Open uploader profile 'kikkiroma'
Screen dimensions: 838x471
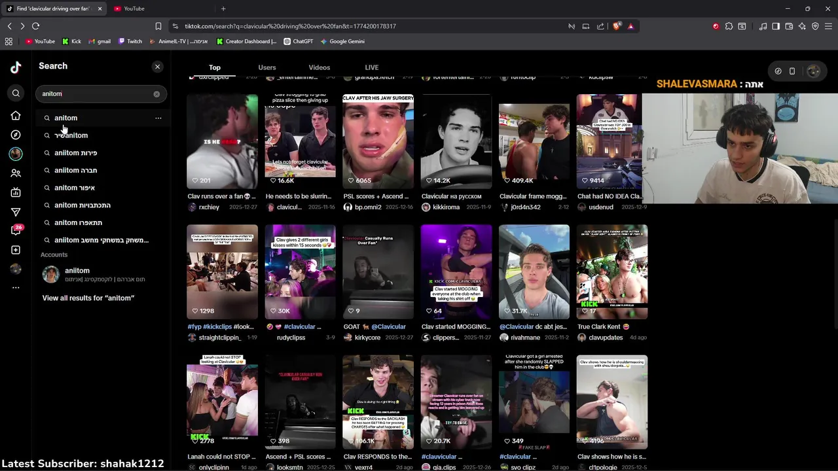click(446, 207)
